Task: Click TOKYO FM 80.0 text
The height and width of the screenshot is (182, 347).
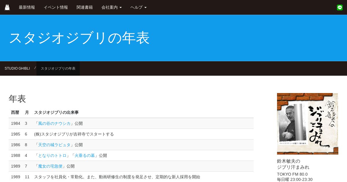Action: 292,174
